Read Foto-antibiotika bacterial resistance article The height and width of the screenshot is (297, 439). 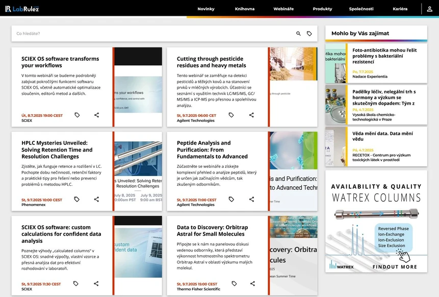tap(384, 56)
